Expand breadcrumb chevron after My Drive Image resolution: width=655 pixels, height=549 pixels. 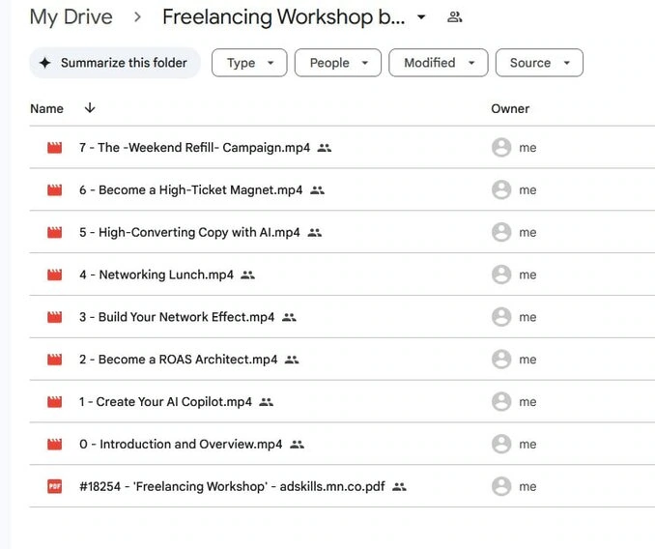pos(137,17)
